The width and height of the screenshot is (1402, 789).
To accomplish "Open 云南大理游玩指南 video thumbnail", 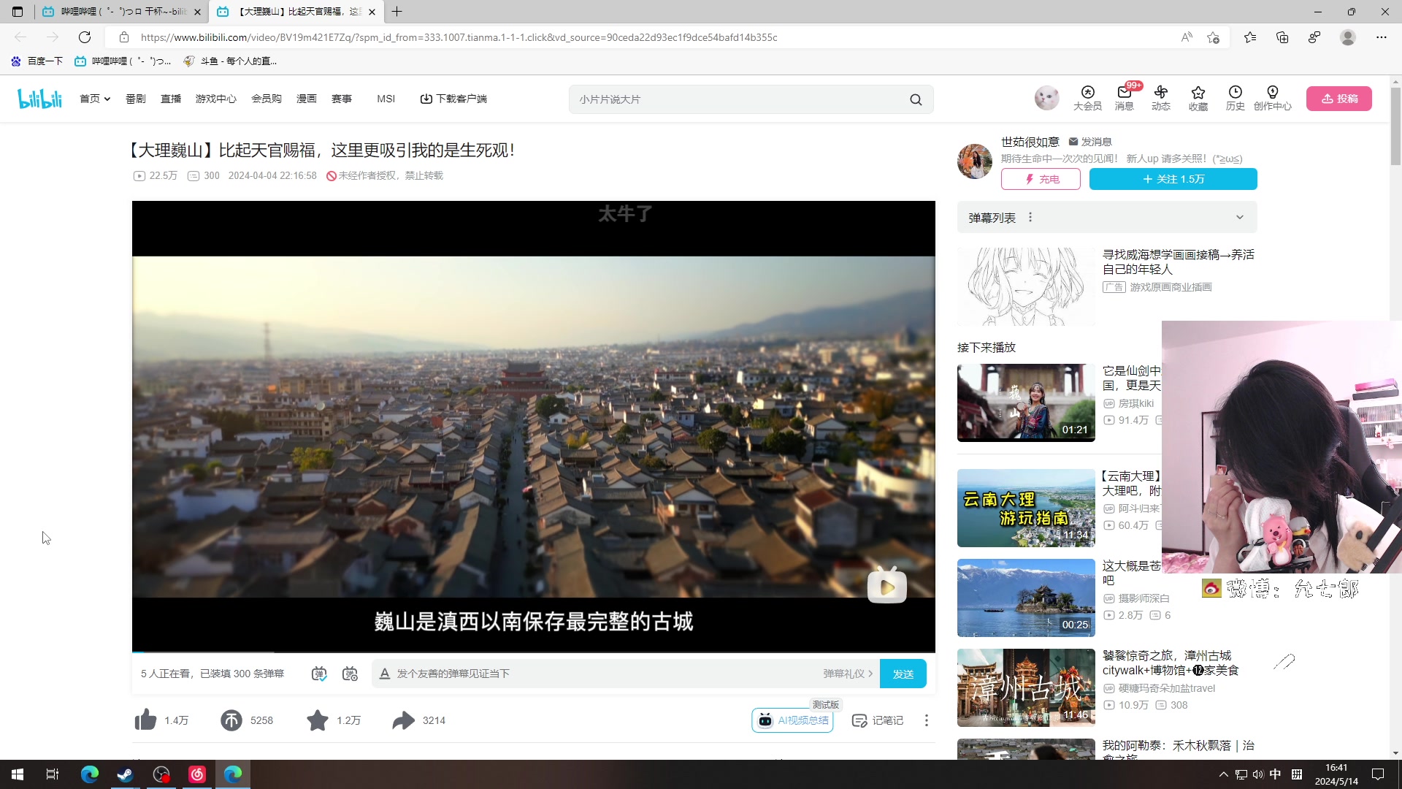I will pos(1026,508).
